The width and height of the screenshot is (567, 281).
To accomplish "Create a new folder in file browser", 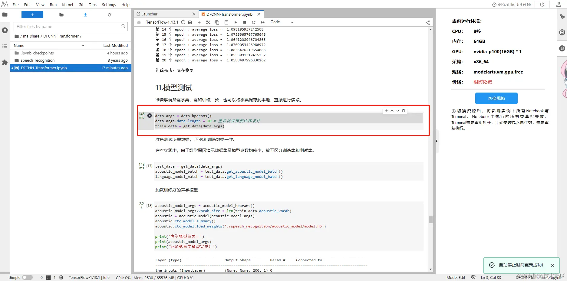I will point(61,15).
